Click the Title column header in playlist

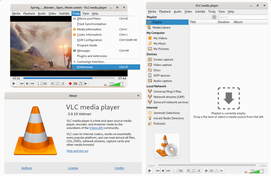point(203,22)
